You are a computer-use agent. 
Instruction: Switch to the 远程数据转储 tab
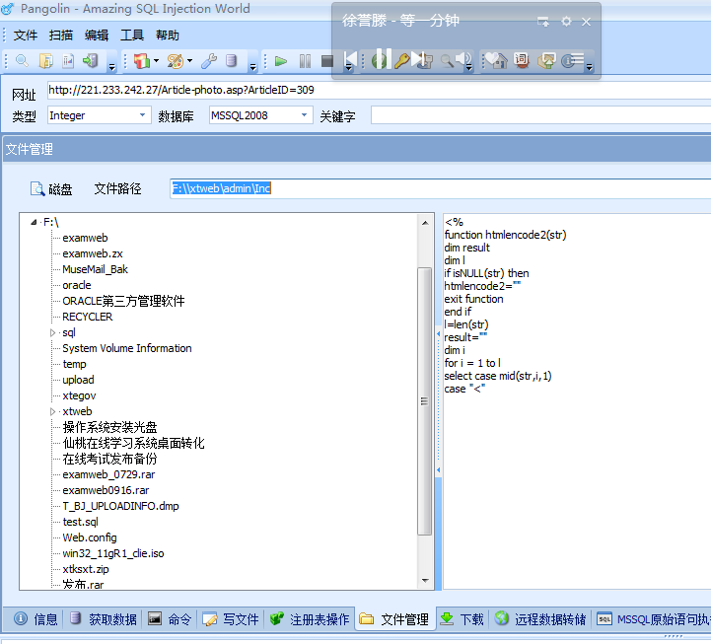[x=540, y=619]
